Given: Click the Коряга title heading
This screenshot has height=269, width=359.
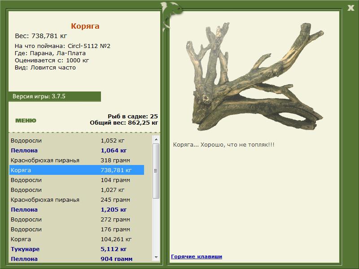Looking at the screenshot, I should [85, 26].
